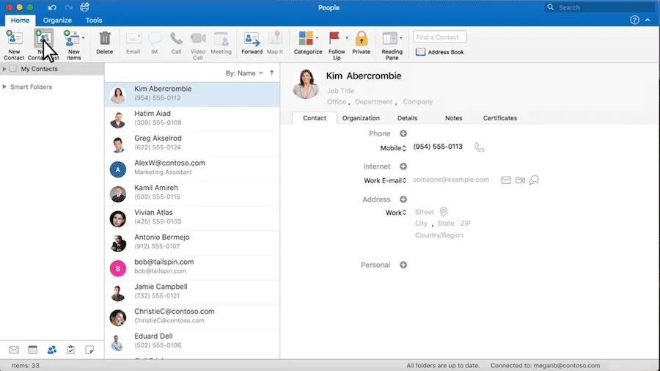Click Kim Abercrombie's profile photo
The height and width of the screenshot is (371, 660).
coord(306,84)
